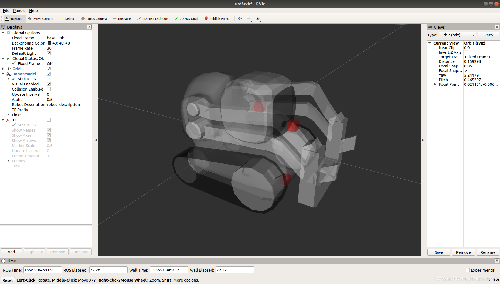Activate the Move Camera tool
500x284 pixels.
coord(41,19)
